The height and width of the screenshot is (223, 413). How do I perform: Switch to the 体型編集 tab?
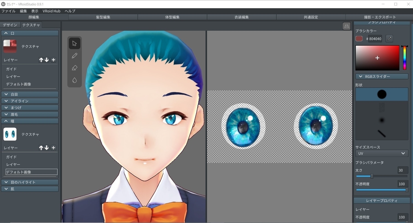(x=172, y=17)
